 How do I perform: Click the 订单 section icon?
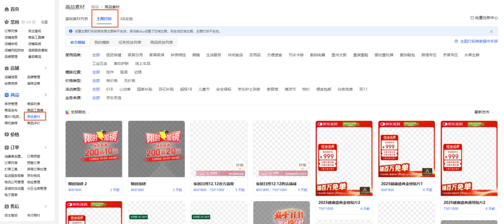tap(7, 147)
